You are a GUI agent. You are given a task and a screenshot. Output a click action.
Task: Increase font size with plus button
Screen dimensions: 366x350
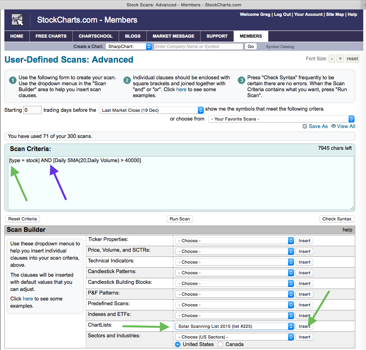[x=340, y=59]
